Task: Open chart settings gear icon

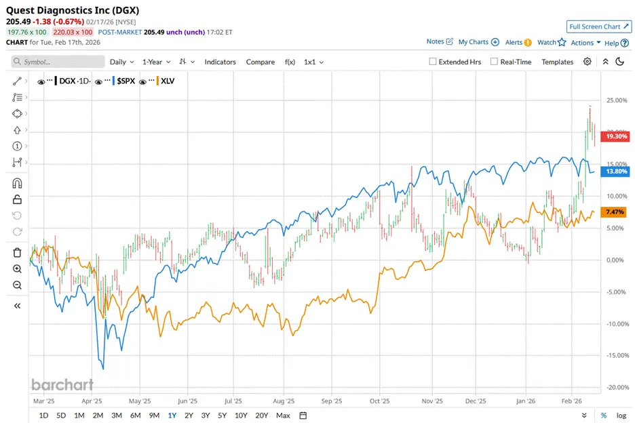Action: click(587, 62)
